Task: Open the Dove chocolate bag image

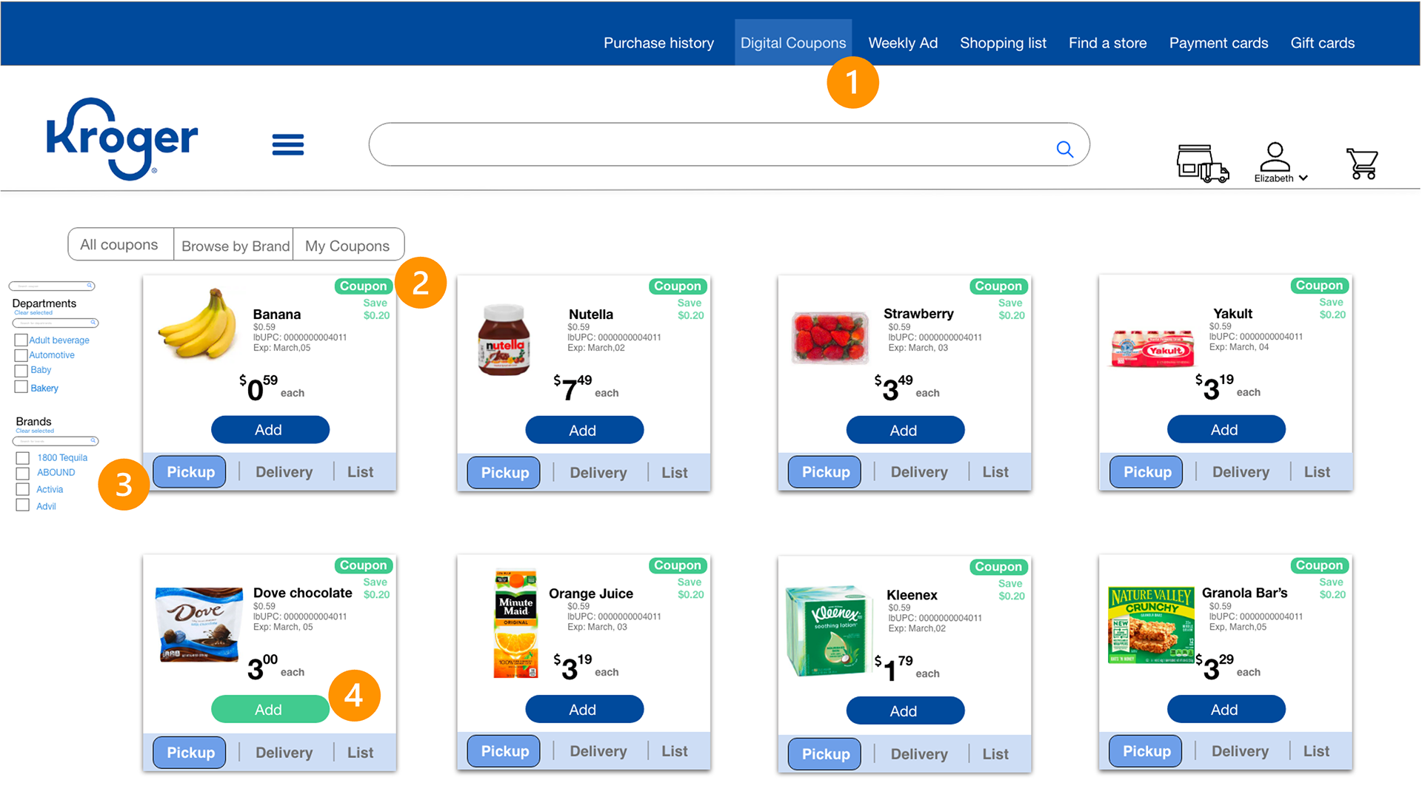Action: (x=198, y=624)
